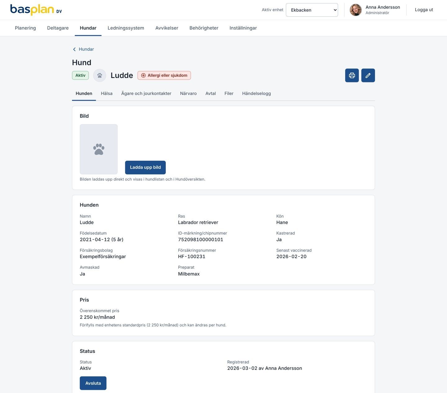The height and width of the screenshot is (393, 447).
Task: Switch to the Händelselogg tab
Action: (256, 93)
